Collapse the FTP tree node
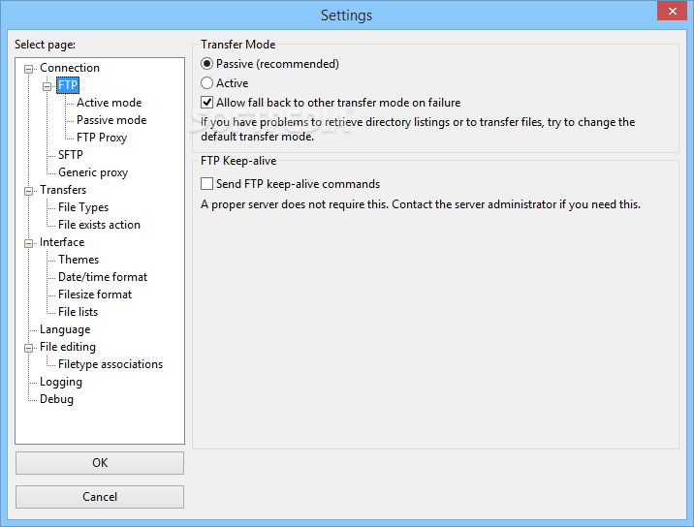The height and width of the screenshot is (527, 694). (x=47, y=86)
